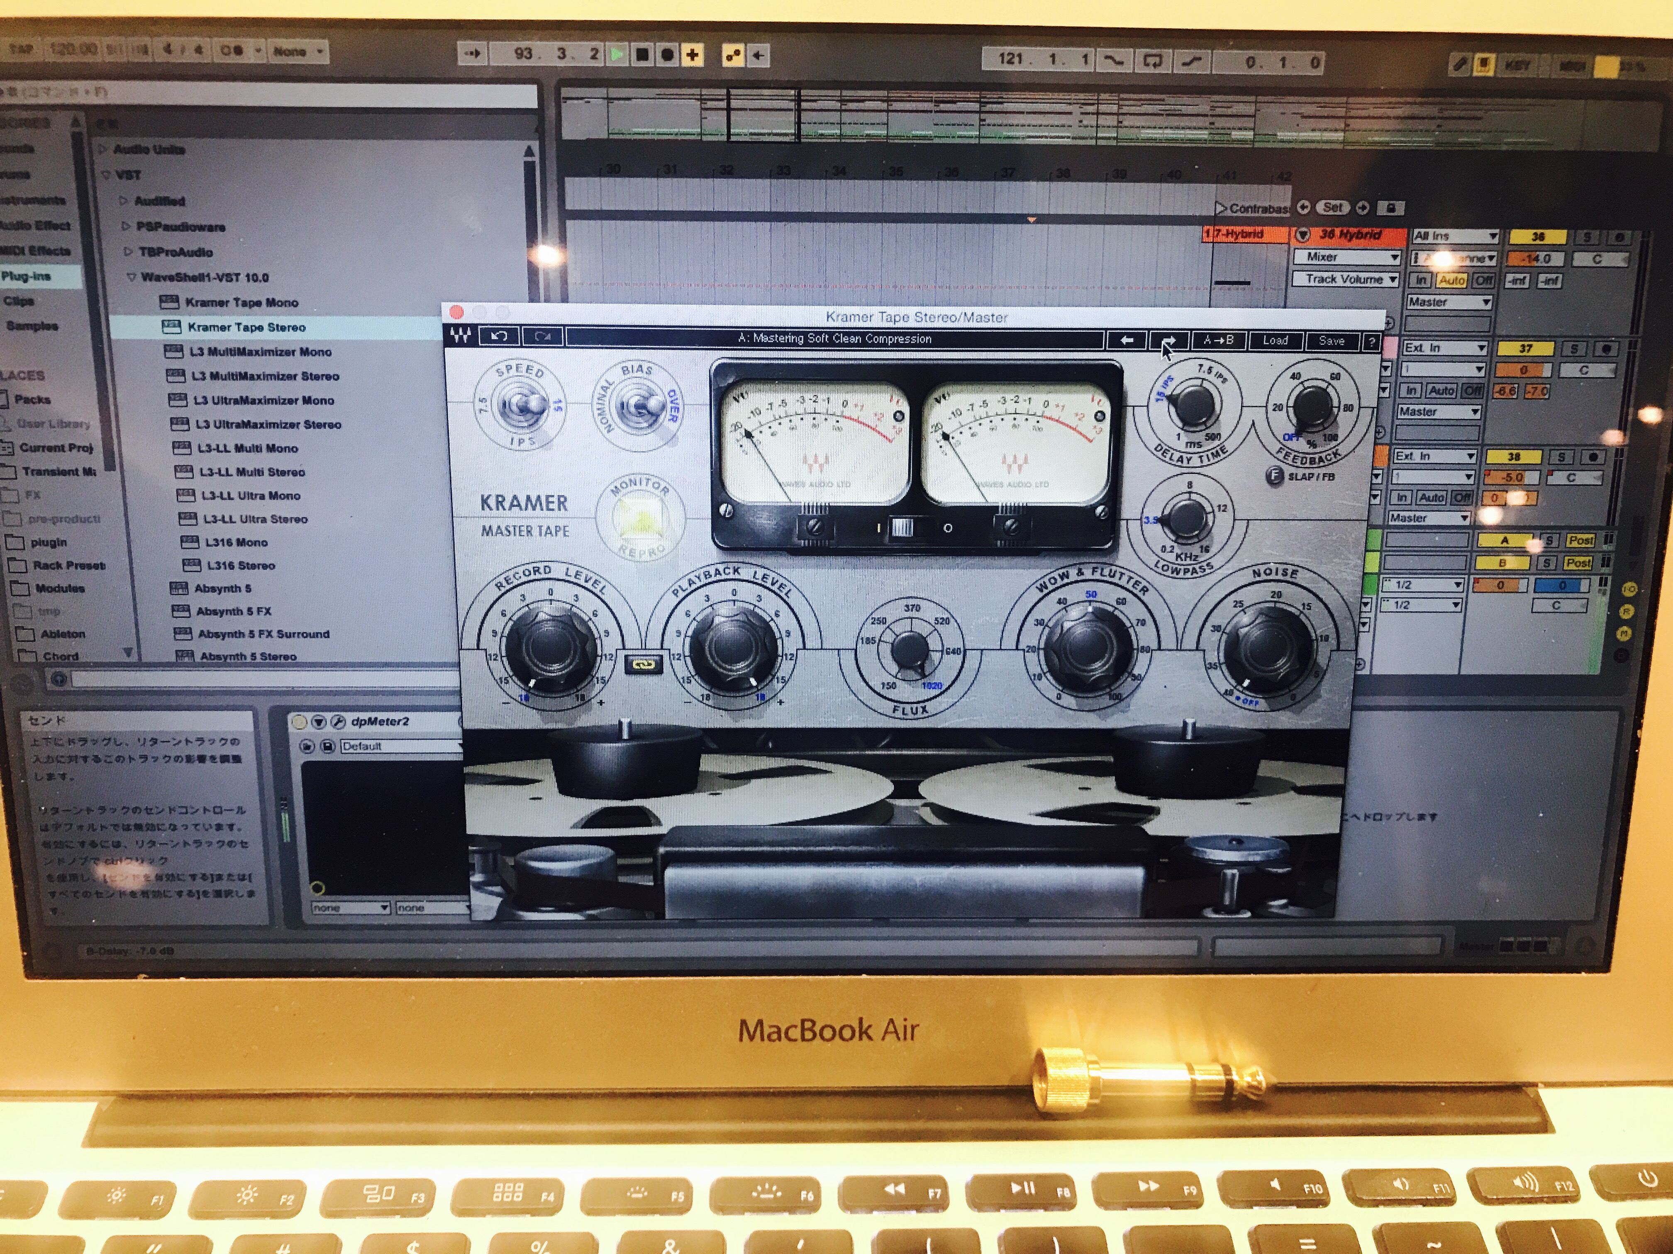This screenshot has width=1673, height=1254.
Task: Open plugin help question mark
Action: click(x=1371, y=342)
